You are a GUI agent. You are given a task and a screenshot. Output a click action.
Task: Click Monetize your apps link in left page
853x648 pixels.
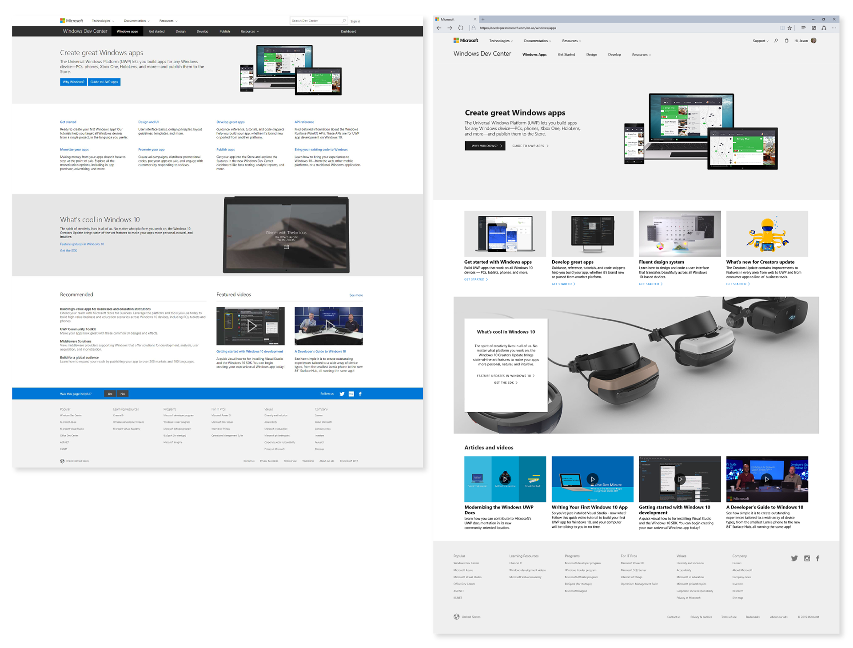(74, 150)
